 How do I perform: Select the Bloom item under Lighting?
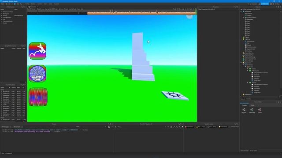click(x=249, y=45)
